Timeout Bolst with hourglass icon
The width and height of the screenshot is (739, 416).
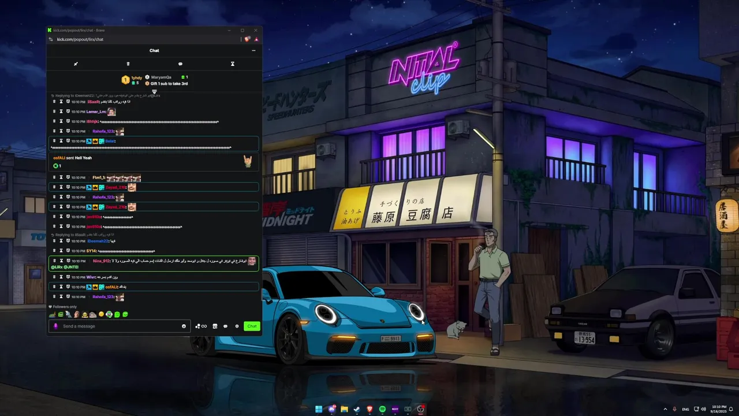[61, 141]
